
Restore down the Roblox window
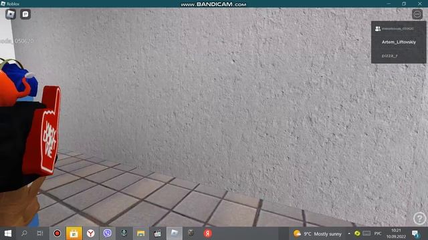click(404, 4)
